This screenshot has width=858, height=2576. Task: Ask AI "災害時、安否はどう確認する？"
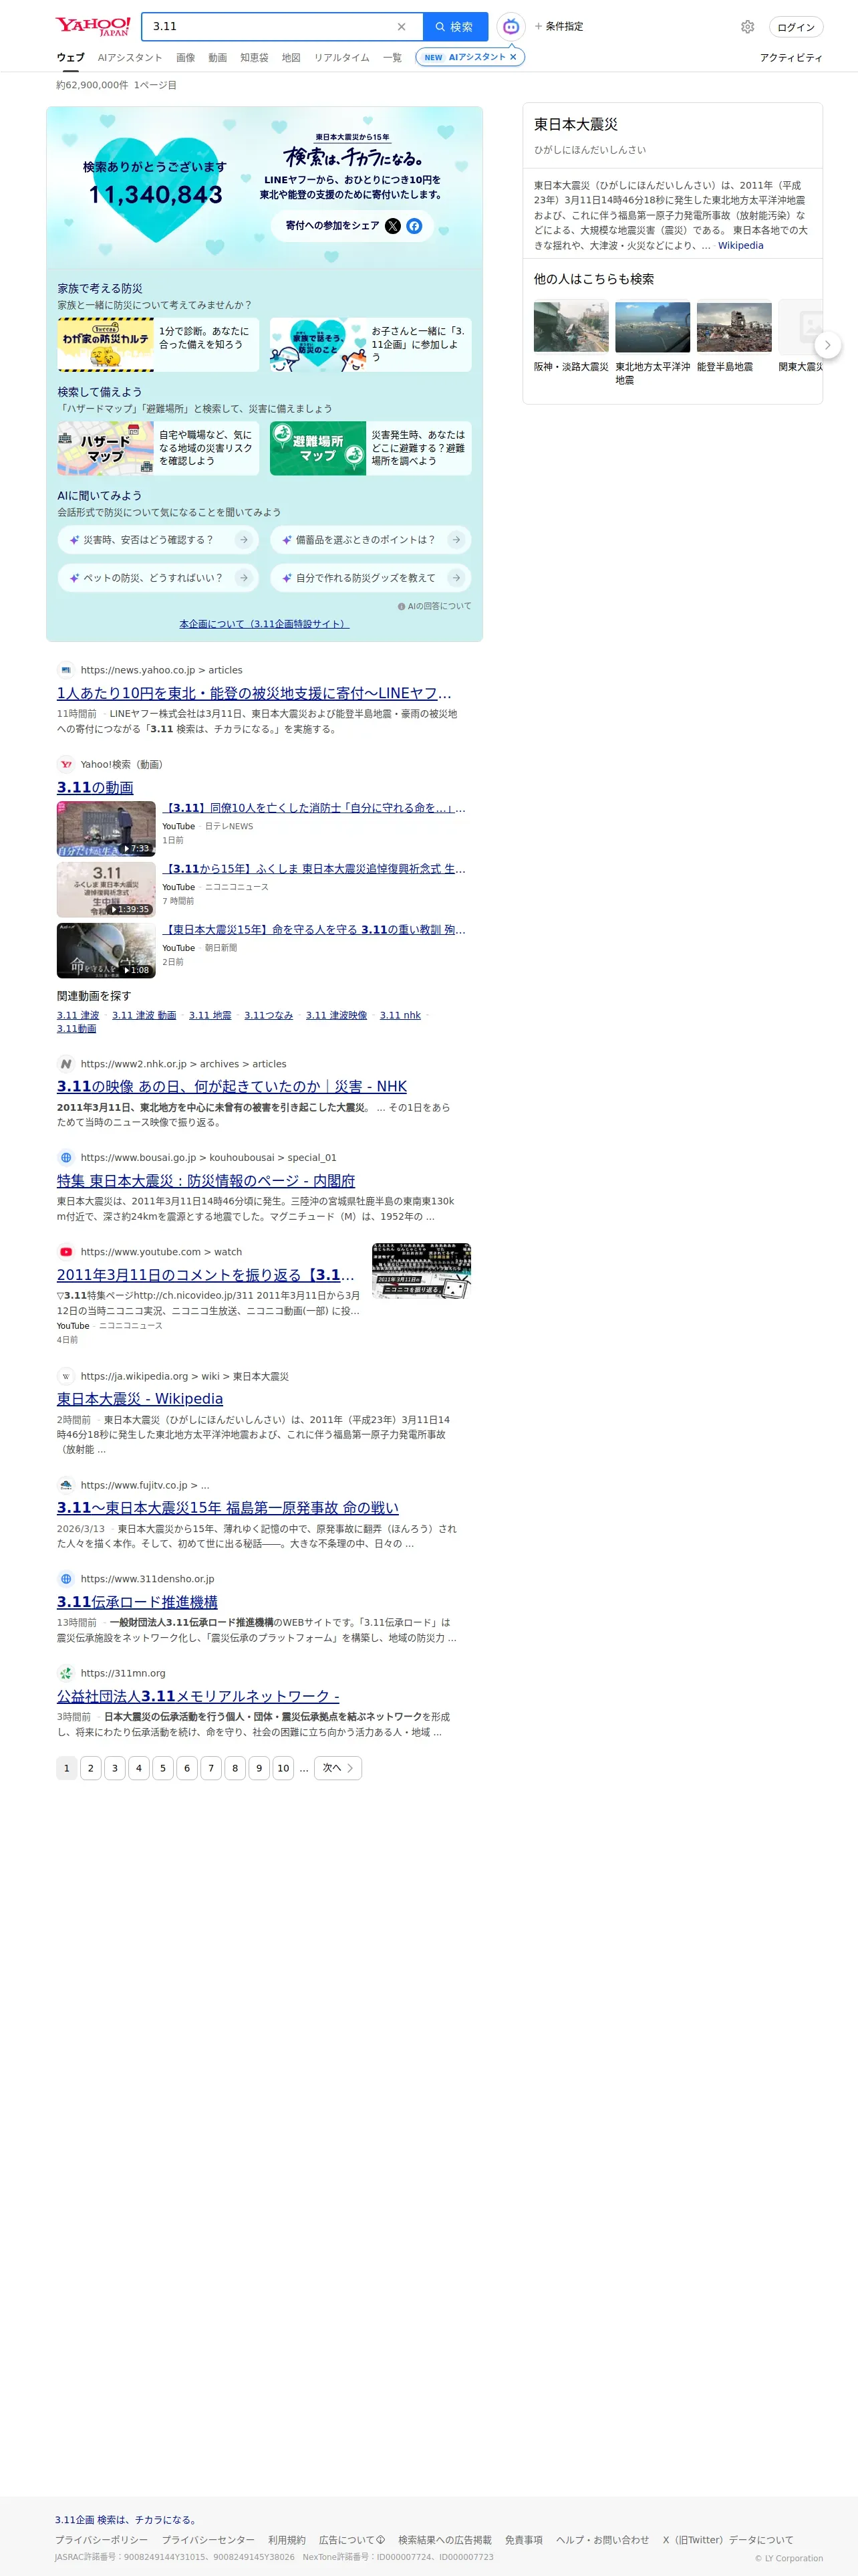click(158, 540)
